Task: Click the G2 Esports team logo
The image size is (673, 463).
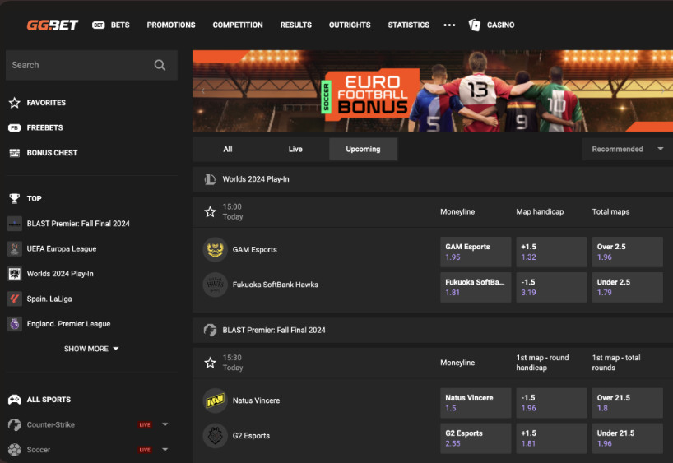Action: point(215,436)
